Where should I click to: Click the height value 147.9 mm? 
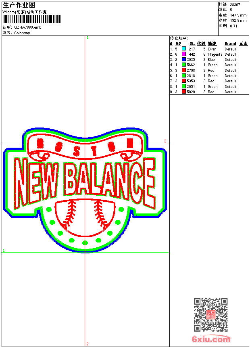238,15
